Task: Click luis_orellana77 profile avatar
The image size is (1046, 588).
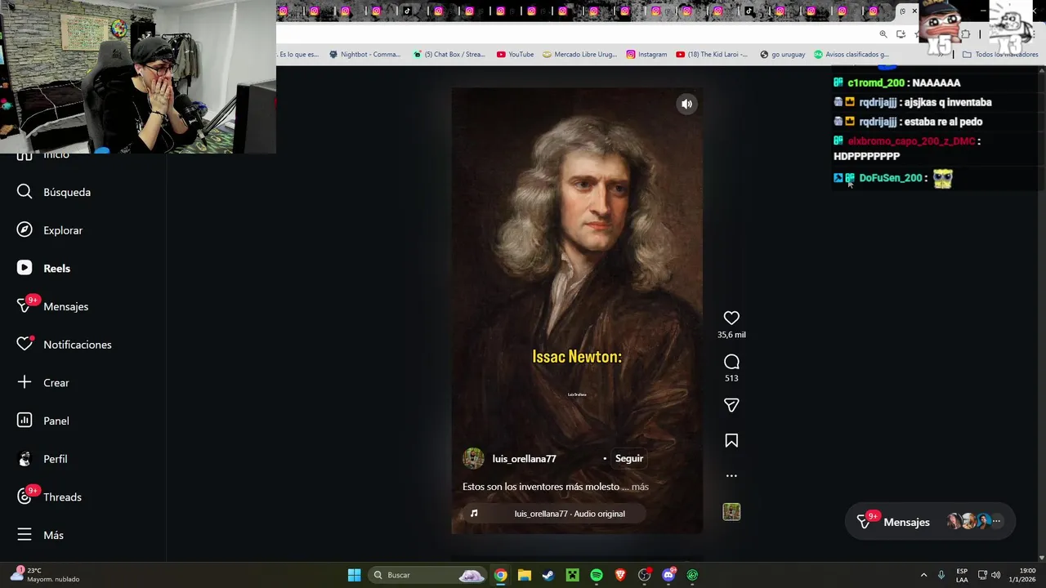Action: click(473, 458)
